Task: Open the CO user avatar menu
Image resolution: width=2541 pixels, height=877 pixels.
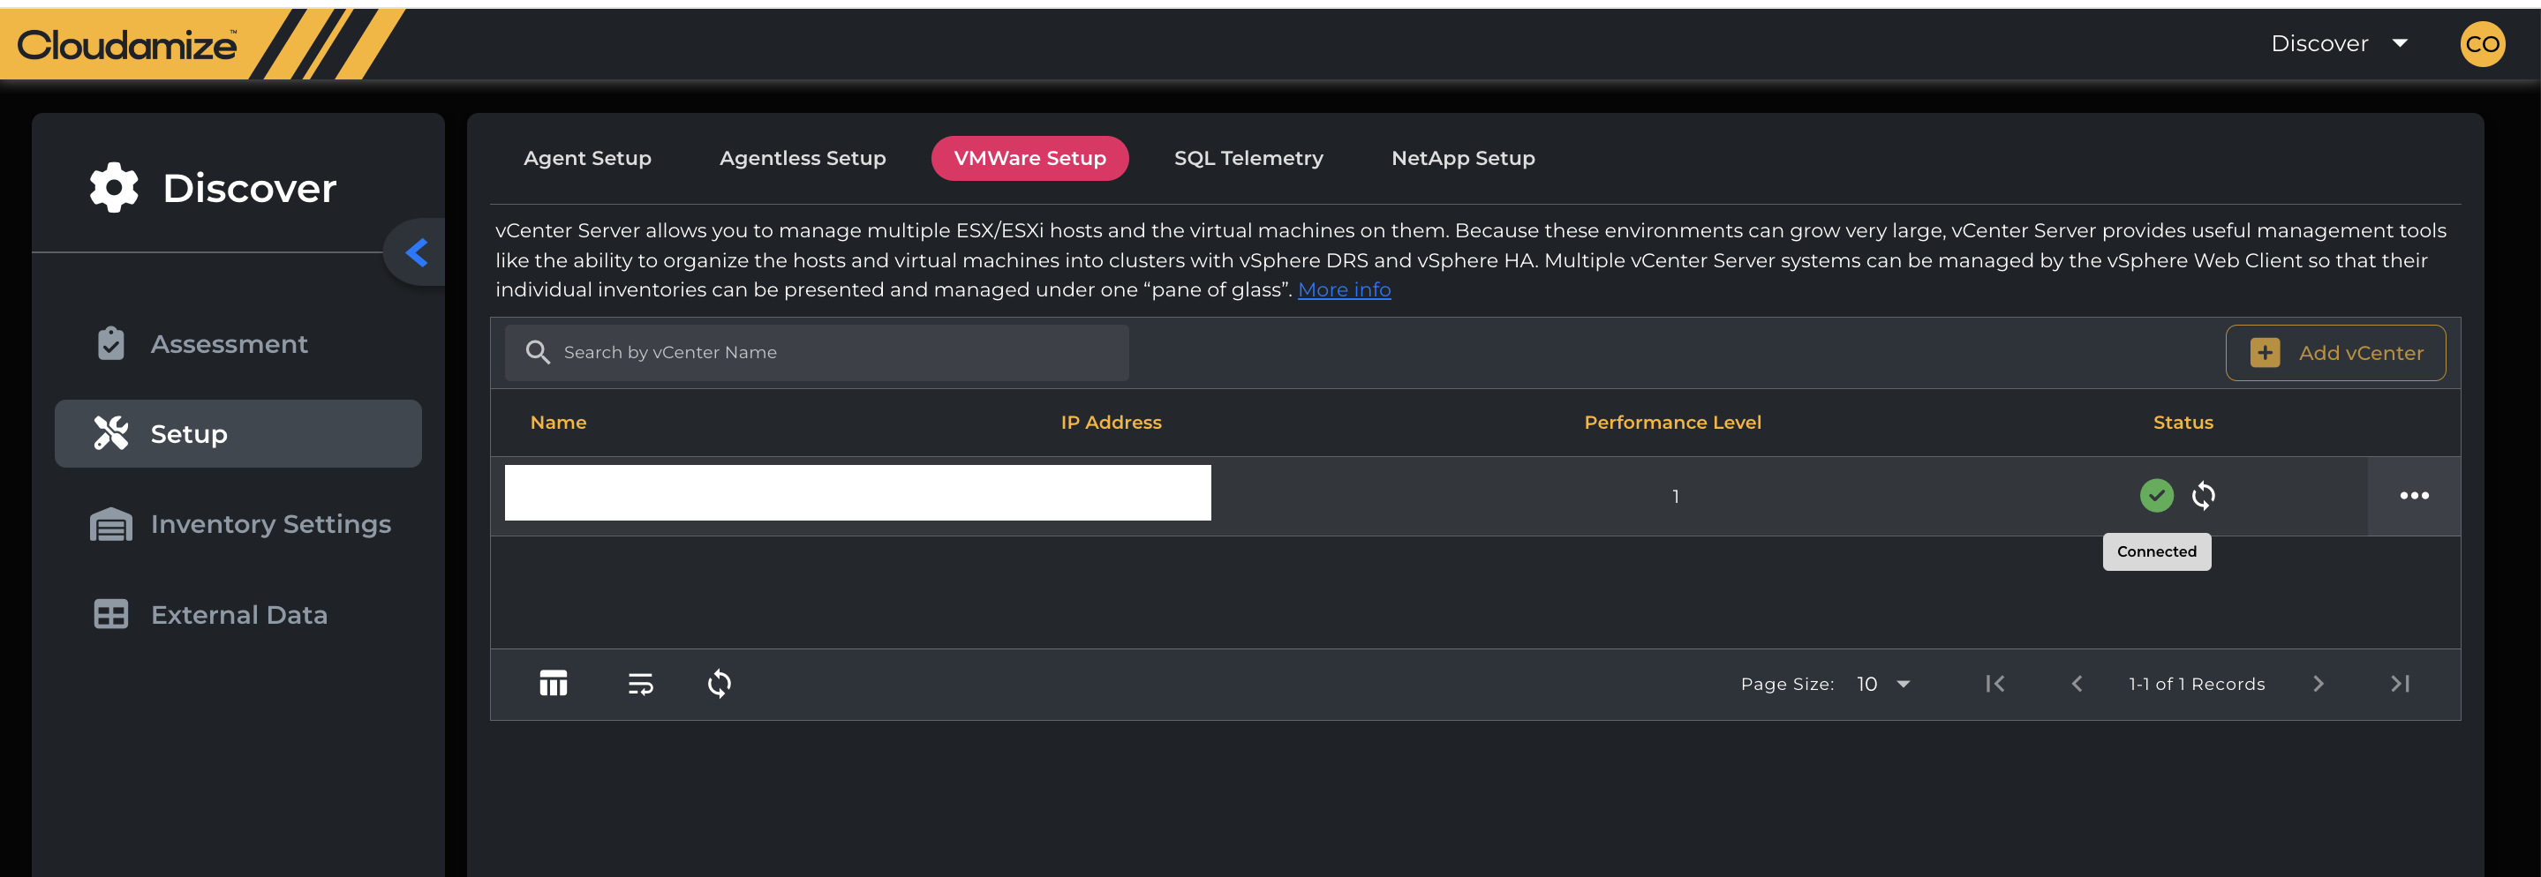Action: coord(2482,44)
